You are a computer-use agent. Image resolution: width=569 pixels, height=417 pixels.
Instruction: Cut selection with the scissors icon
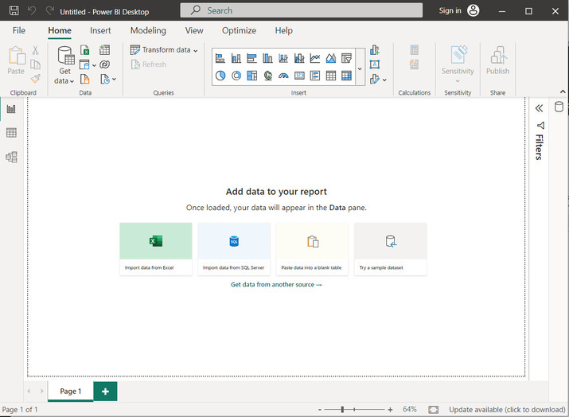(x=35, y=50)
